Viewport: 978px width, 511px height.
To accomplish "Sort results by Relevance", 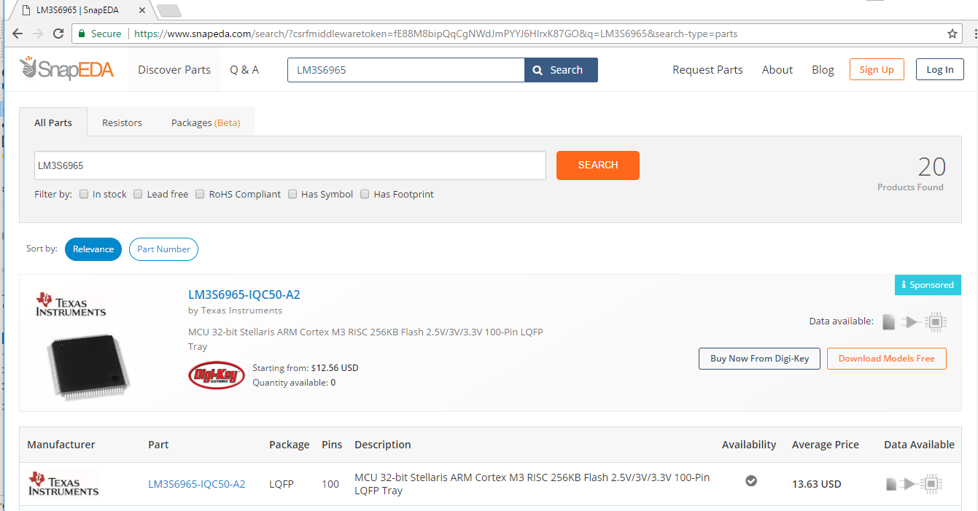I will pyautogui.click(x=93, y=249).
